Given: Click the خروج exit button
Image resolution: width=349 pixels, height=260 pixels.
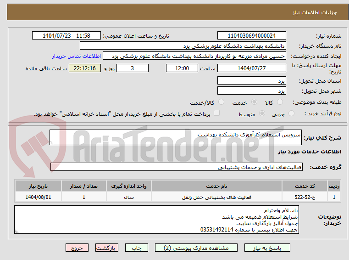Looking at the screenshot, I should tap(77, 248).
